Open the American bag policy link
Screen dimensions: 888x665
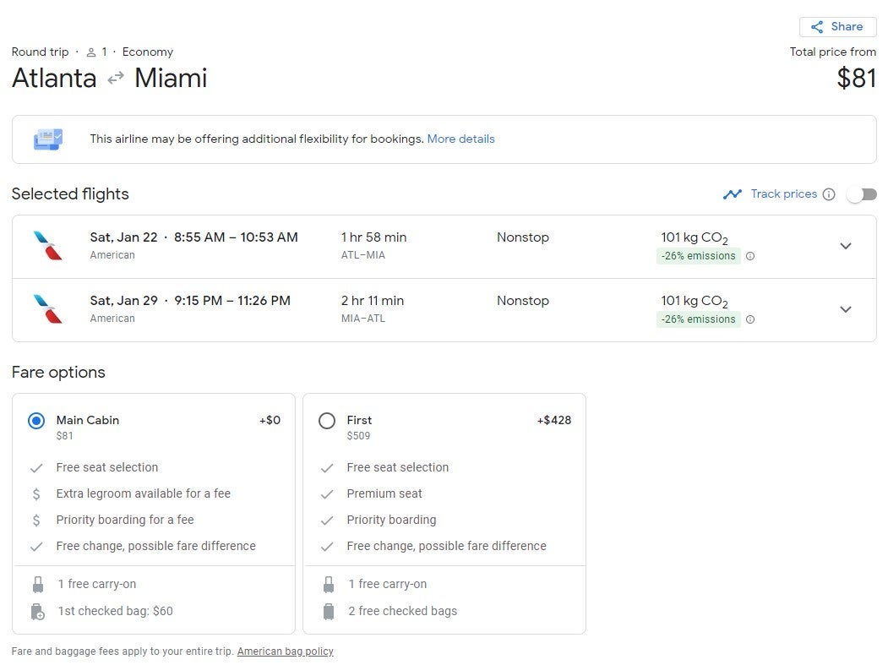tap(285, 651)
